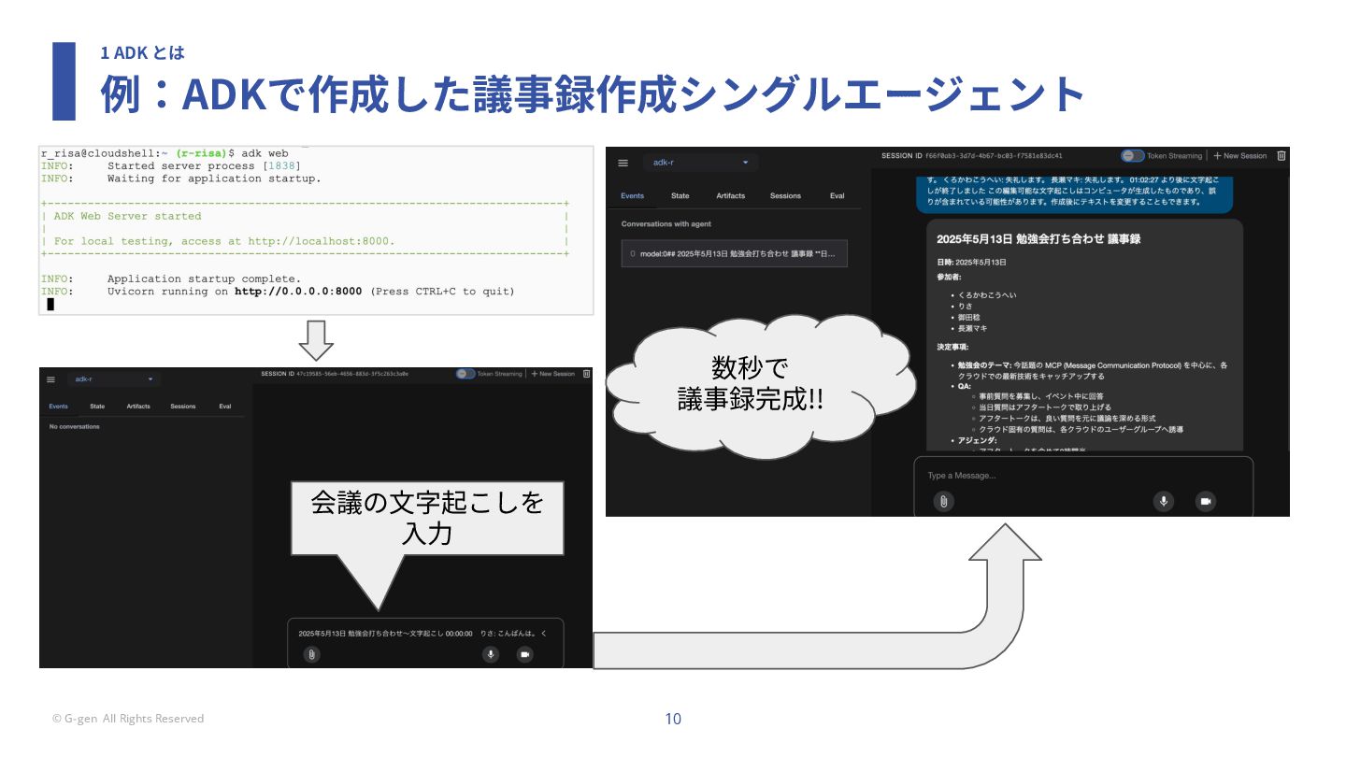Click 'Application startup complete.' terminal line

(x=204, y=279)
